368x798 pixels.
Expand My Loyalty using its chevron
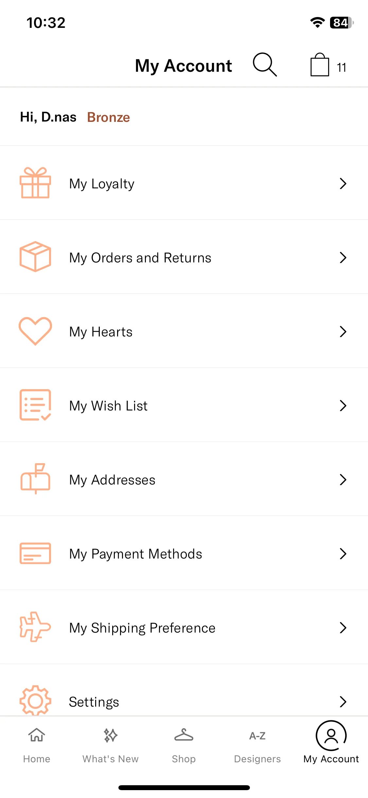[x=343, y=183]
